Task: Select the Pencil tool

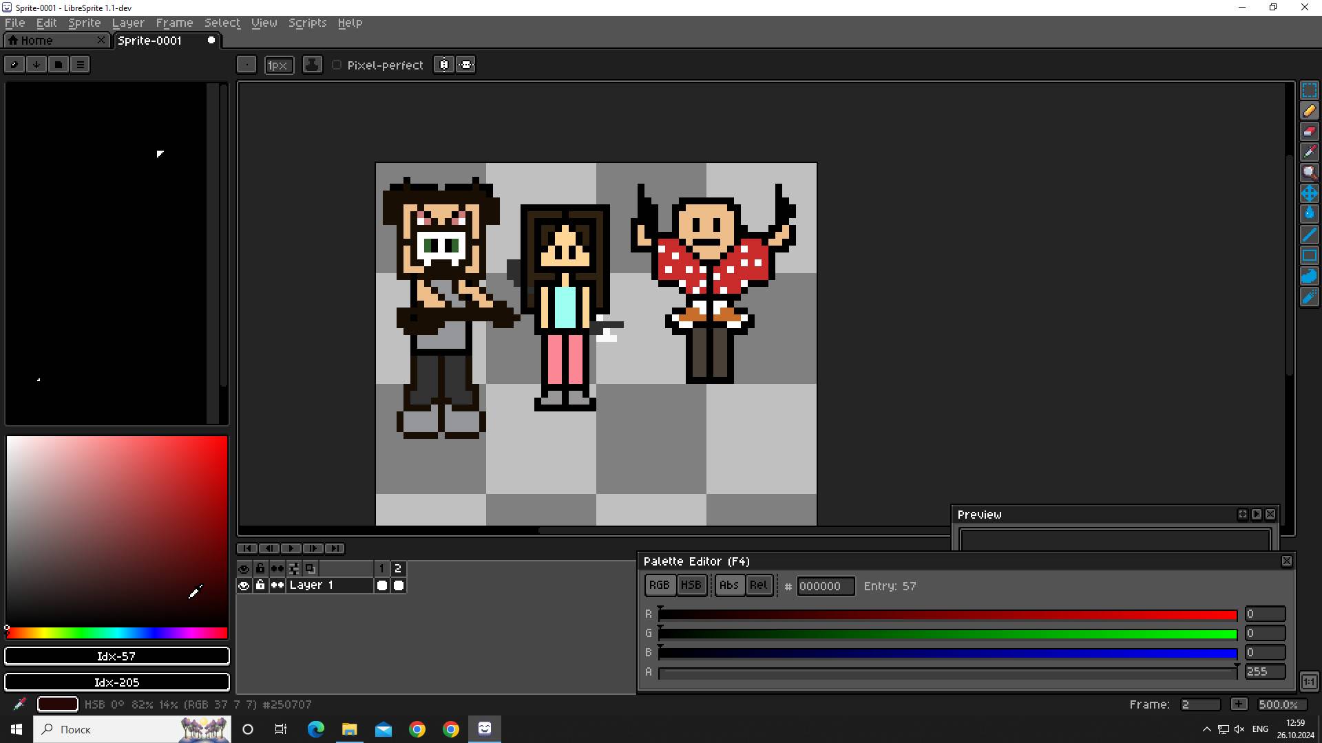Action: 1309,111
